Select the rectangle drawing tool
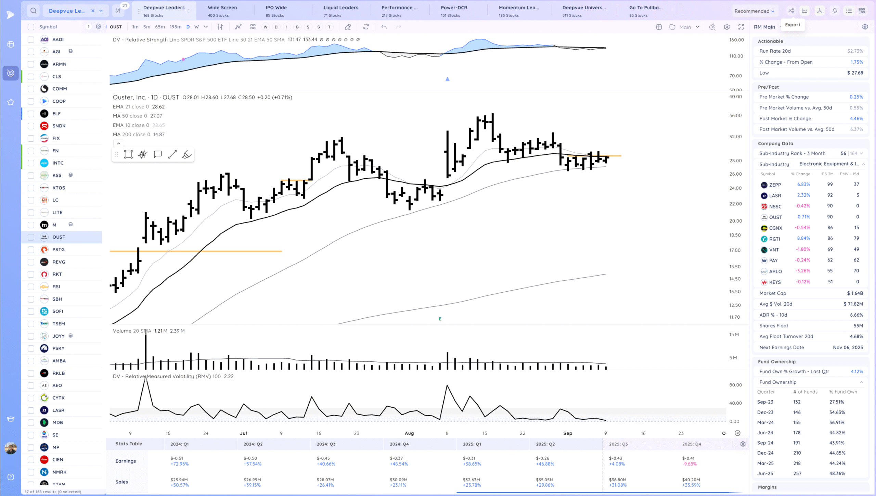The width and height of the screenshot is (876, 496). pyautogui.click(x=128, y=154)
